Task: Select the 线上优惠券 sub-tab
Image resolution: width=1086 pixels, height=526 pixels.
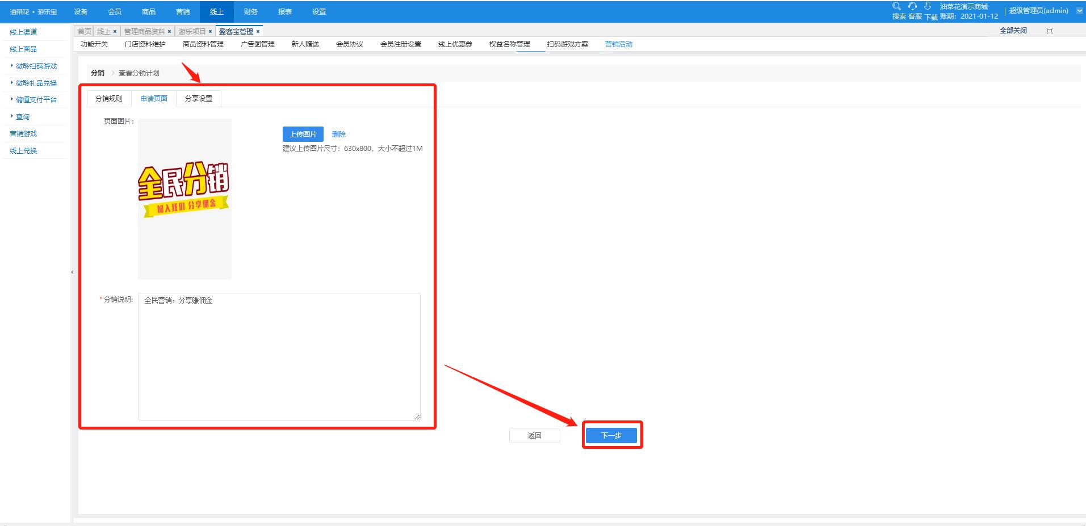Action: (x=455, y=44)
